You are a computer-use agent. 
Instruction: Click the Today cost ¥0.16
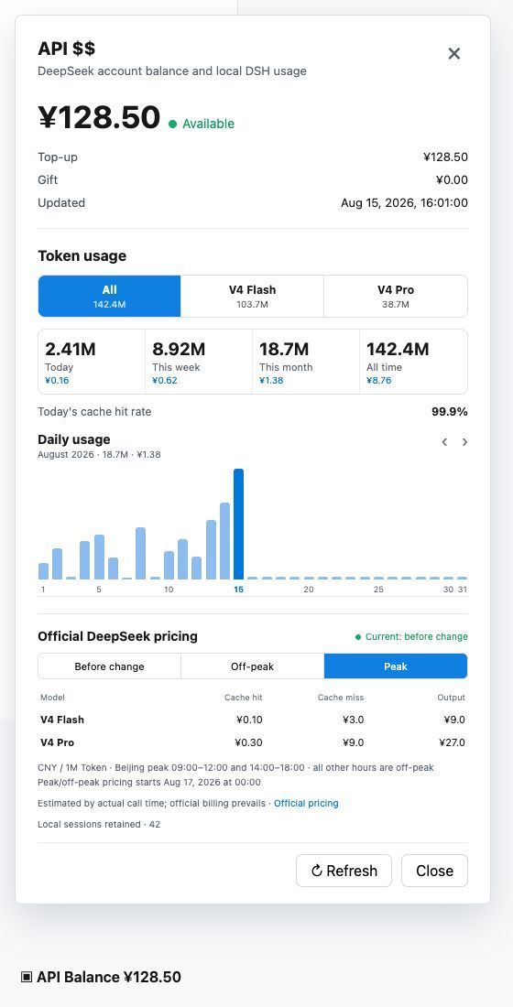point(57,381)
